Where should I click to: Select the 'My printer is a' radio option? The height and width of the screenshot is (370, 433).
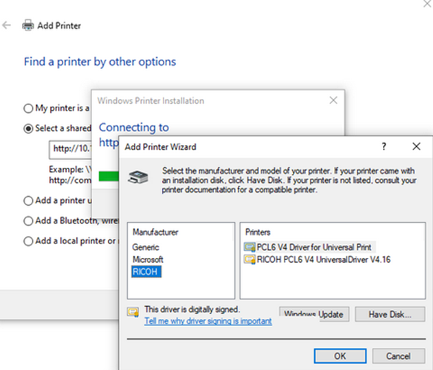28,108
